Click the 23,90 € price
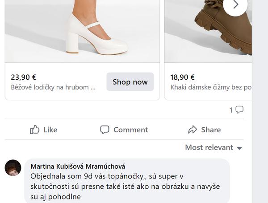Image resolution: width=268 pixels, height=203 pixels. 24,77
